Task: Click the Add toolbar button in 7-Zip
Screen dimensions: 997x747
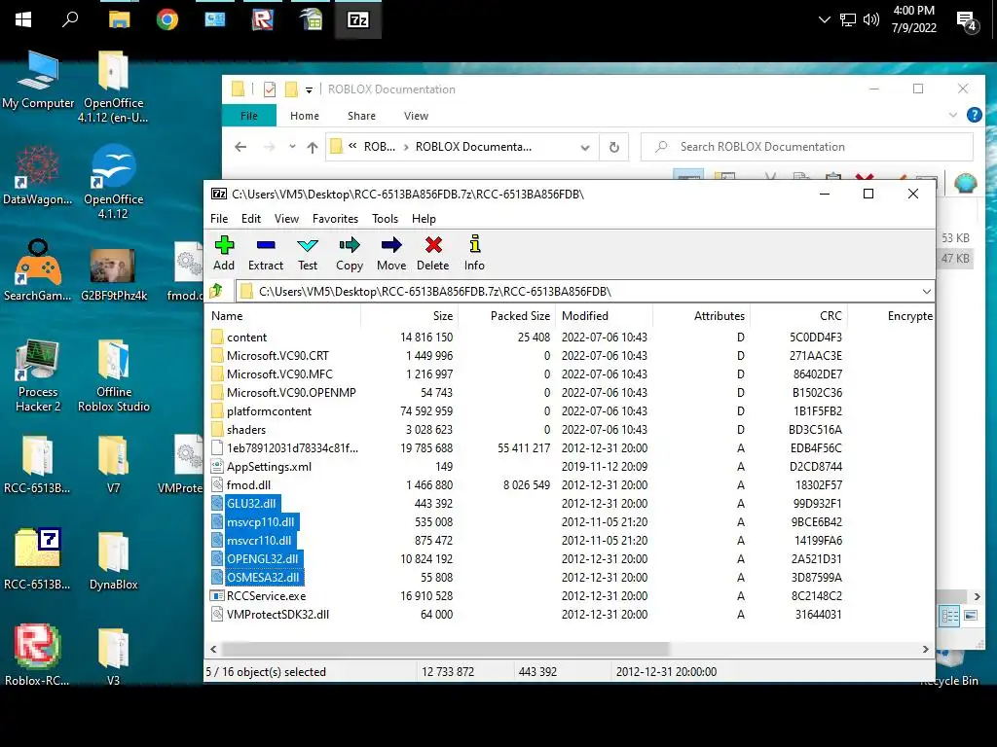Action: (x=224, y=254)
